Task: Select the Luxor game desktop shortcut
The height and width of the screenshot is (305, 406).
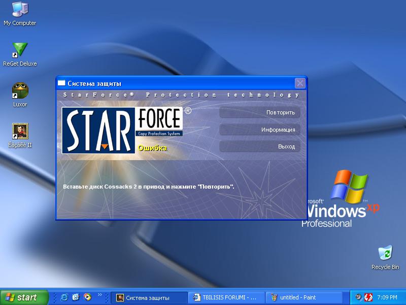Action: click(20, 95)
